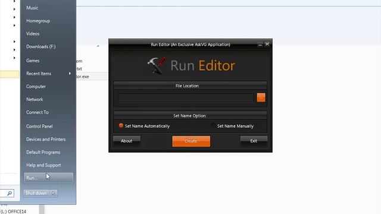
Task: Minimize the Run Editor window
Action: tap(260, 45)
